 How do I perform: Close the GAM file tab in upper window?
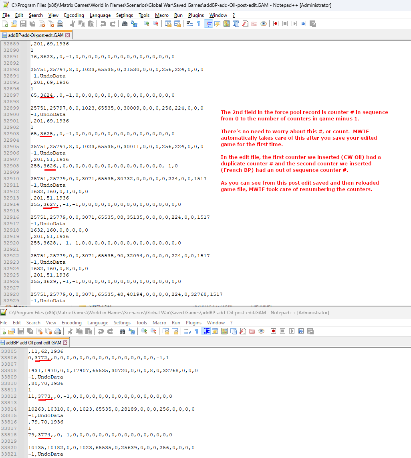tap(68, 35)
